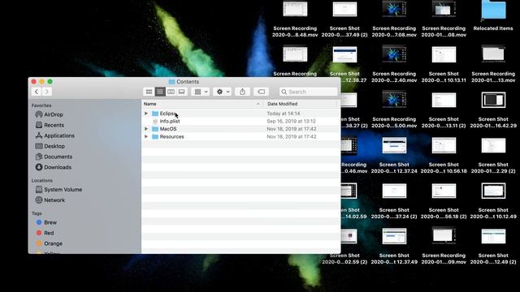The image size is (520, 292).
Task: Toggle sort direction arrow in Name column
Action: pyautogui.click(x=258, y=104)
